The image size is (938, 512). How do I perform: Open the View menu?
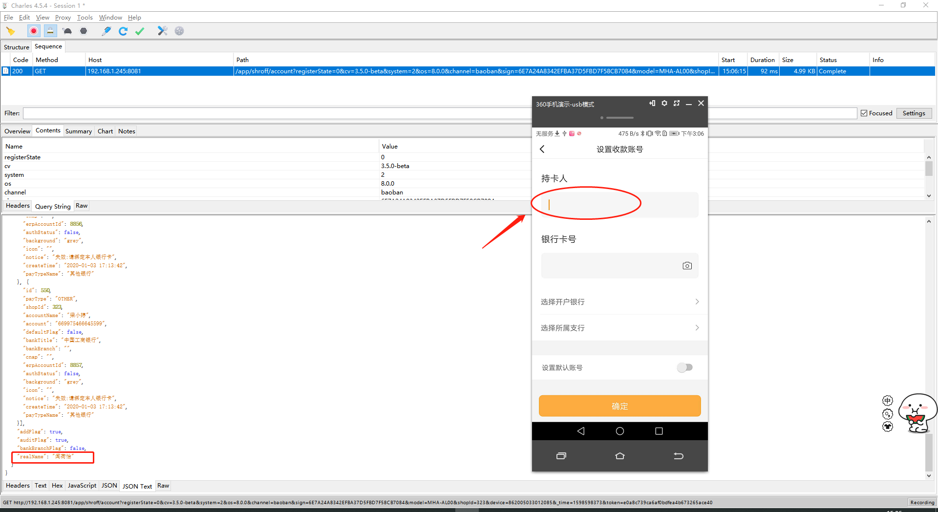(43, 18)
